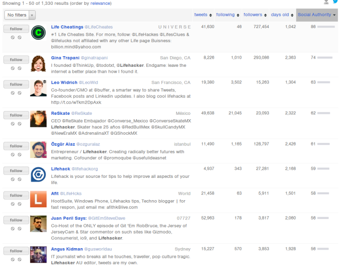Follow Angus Kidman
This screenshot has height=268, width=339.
(16, 251)
